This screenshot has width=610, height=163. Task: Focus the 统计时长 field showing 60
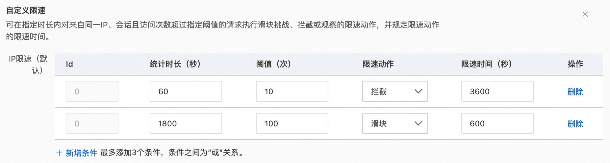(x=186, y=91)
